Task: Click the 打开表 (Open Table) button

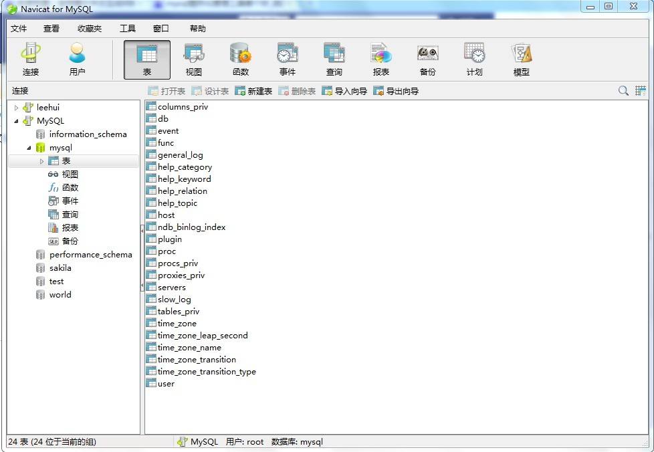Action: (x=167, y=91)
